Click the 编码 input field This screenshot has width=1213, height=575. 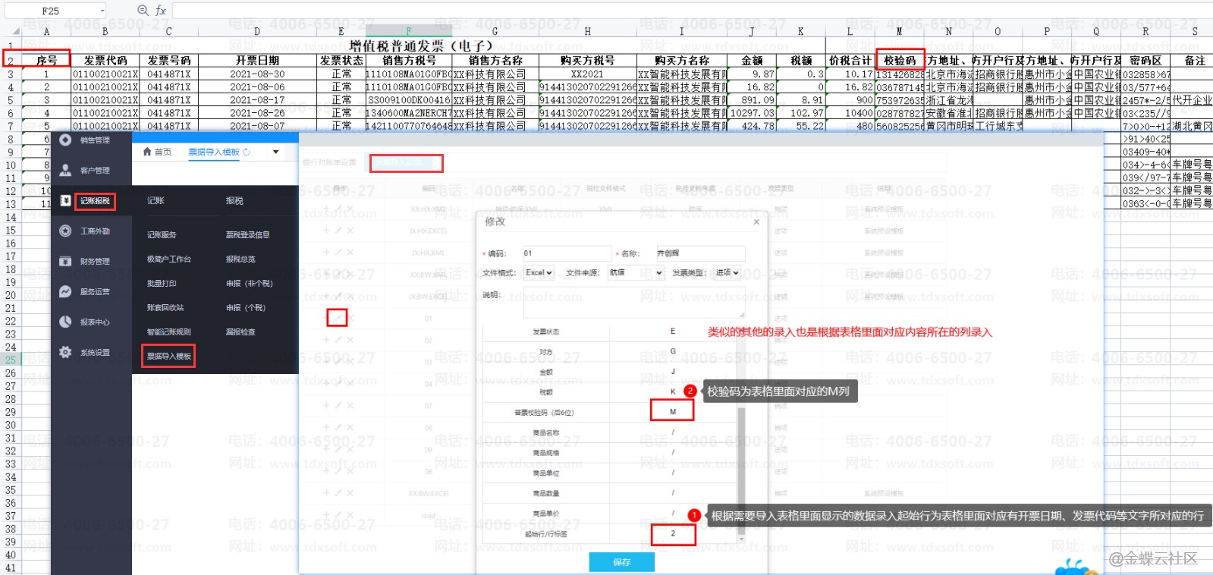566,253
